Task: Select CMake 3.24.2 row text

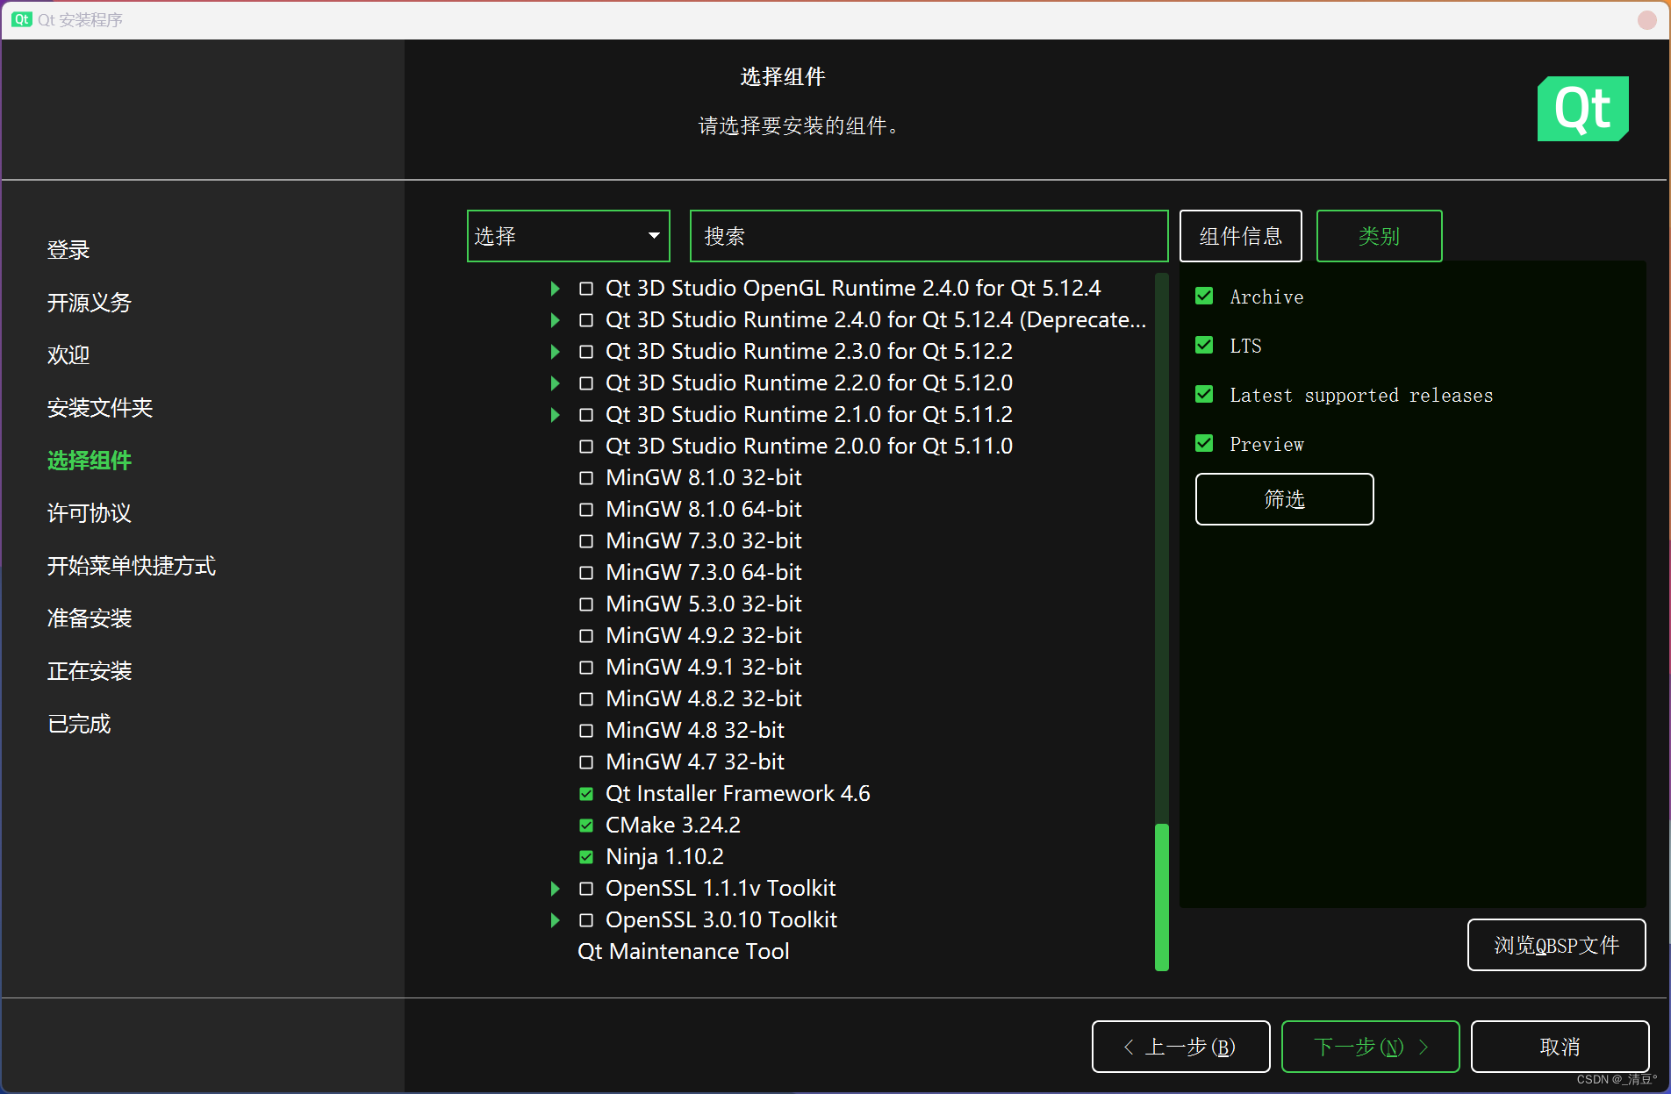Action: [x=673, y=826]
